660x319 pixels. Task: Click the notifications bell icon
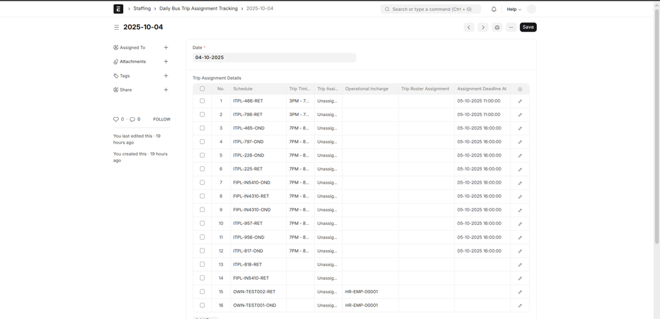[x=494, y=9]
